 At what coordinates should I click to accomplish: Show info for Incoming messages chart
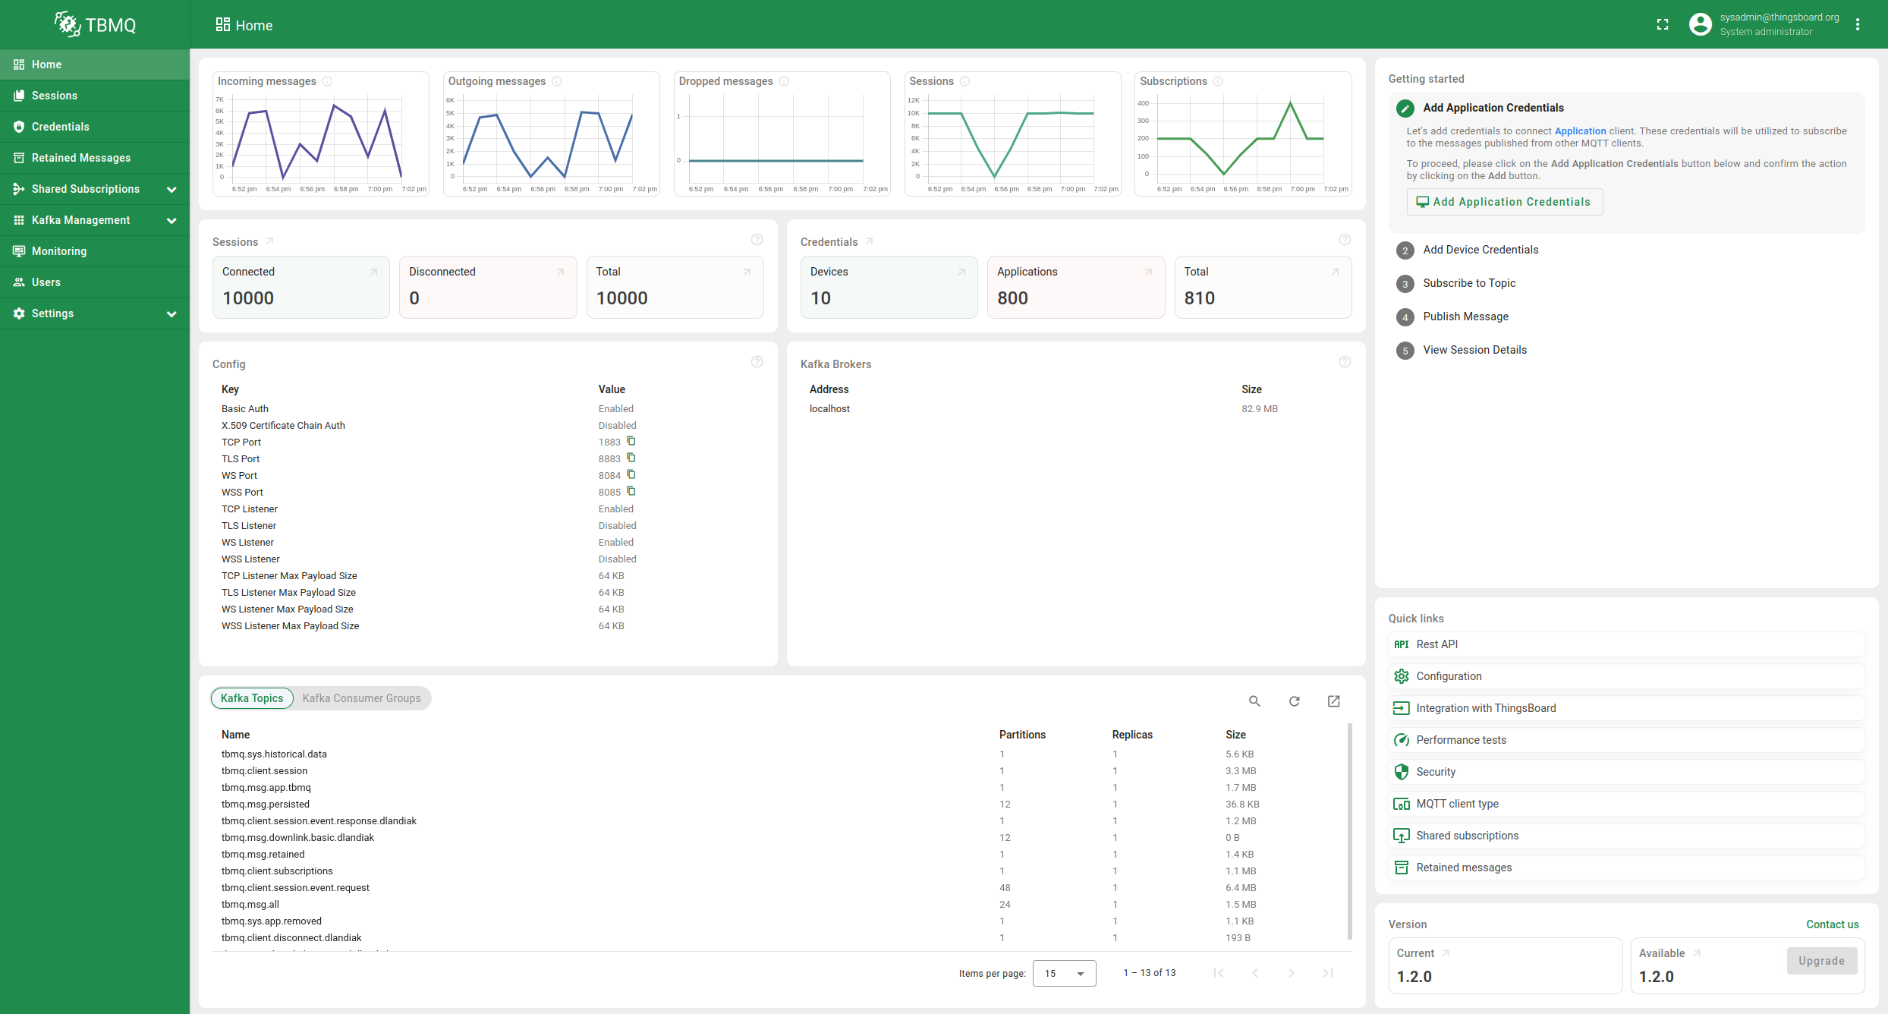(x=327, y=81)
